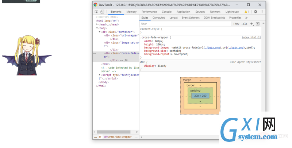The height and width of the screenshot is (148, 292).
Task: Focus the styles Filter input
Action: point(185,24)
